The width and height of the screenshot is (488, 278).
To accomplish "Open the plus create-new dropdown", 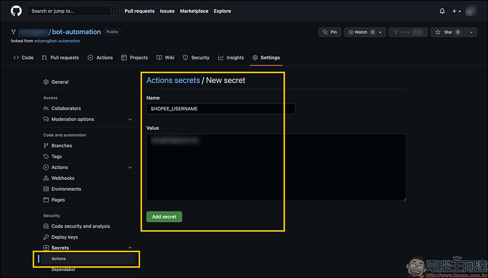I will click(456, 11).
